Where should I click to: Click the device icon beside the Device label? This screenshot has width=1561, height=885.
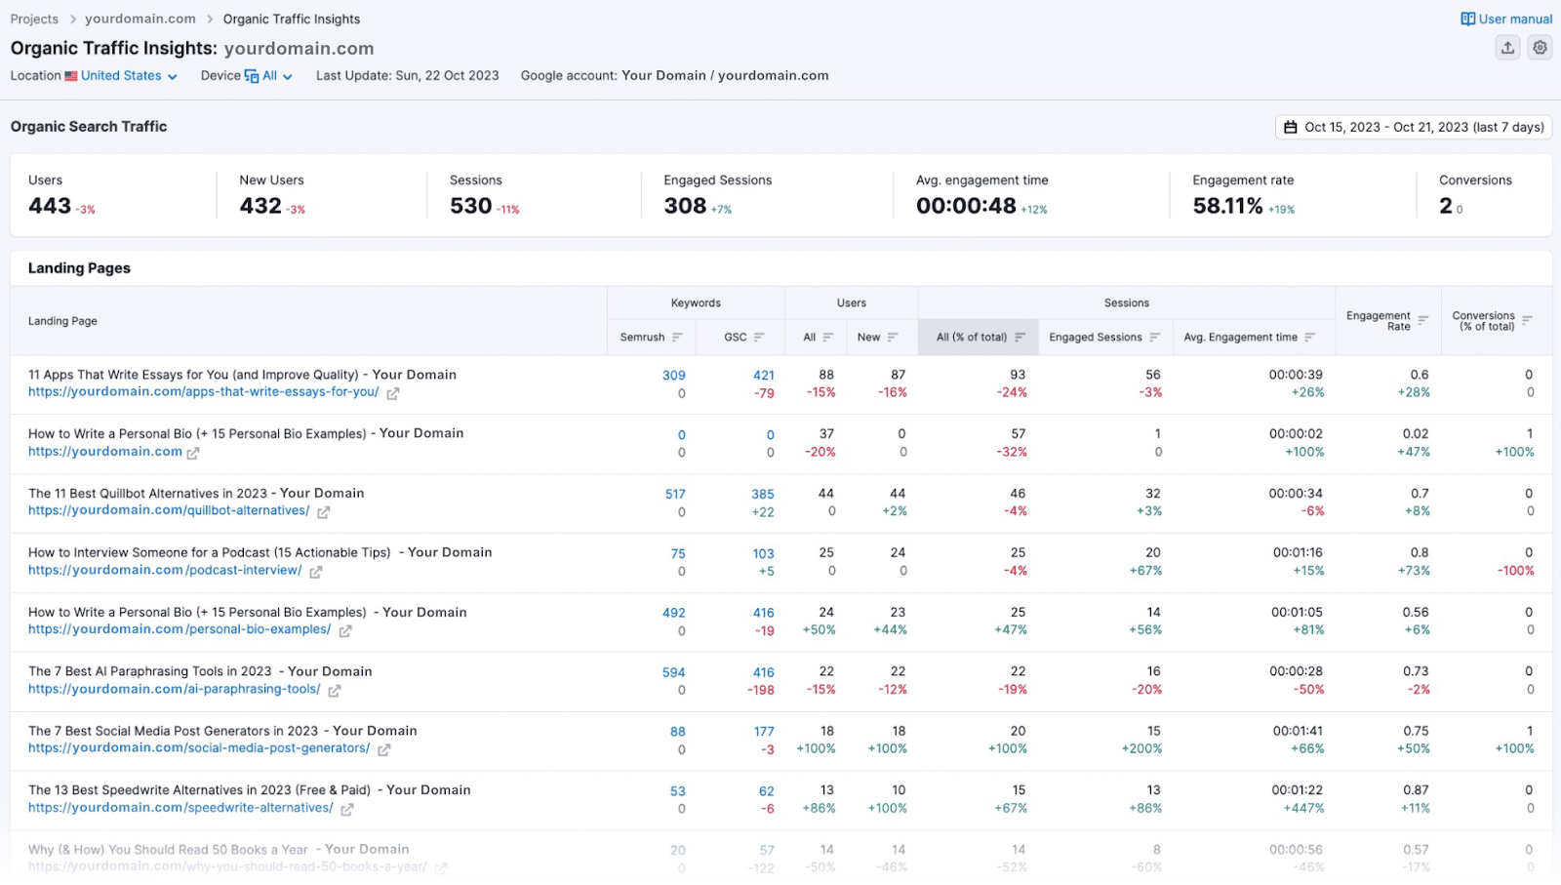(252, 75)
